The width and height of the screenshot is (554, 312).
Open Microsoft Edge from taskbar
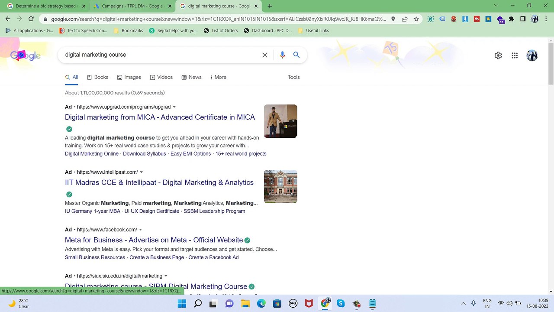261,303
